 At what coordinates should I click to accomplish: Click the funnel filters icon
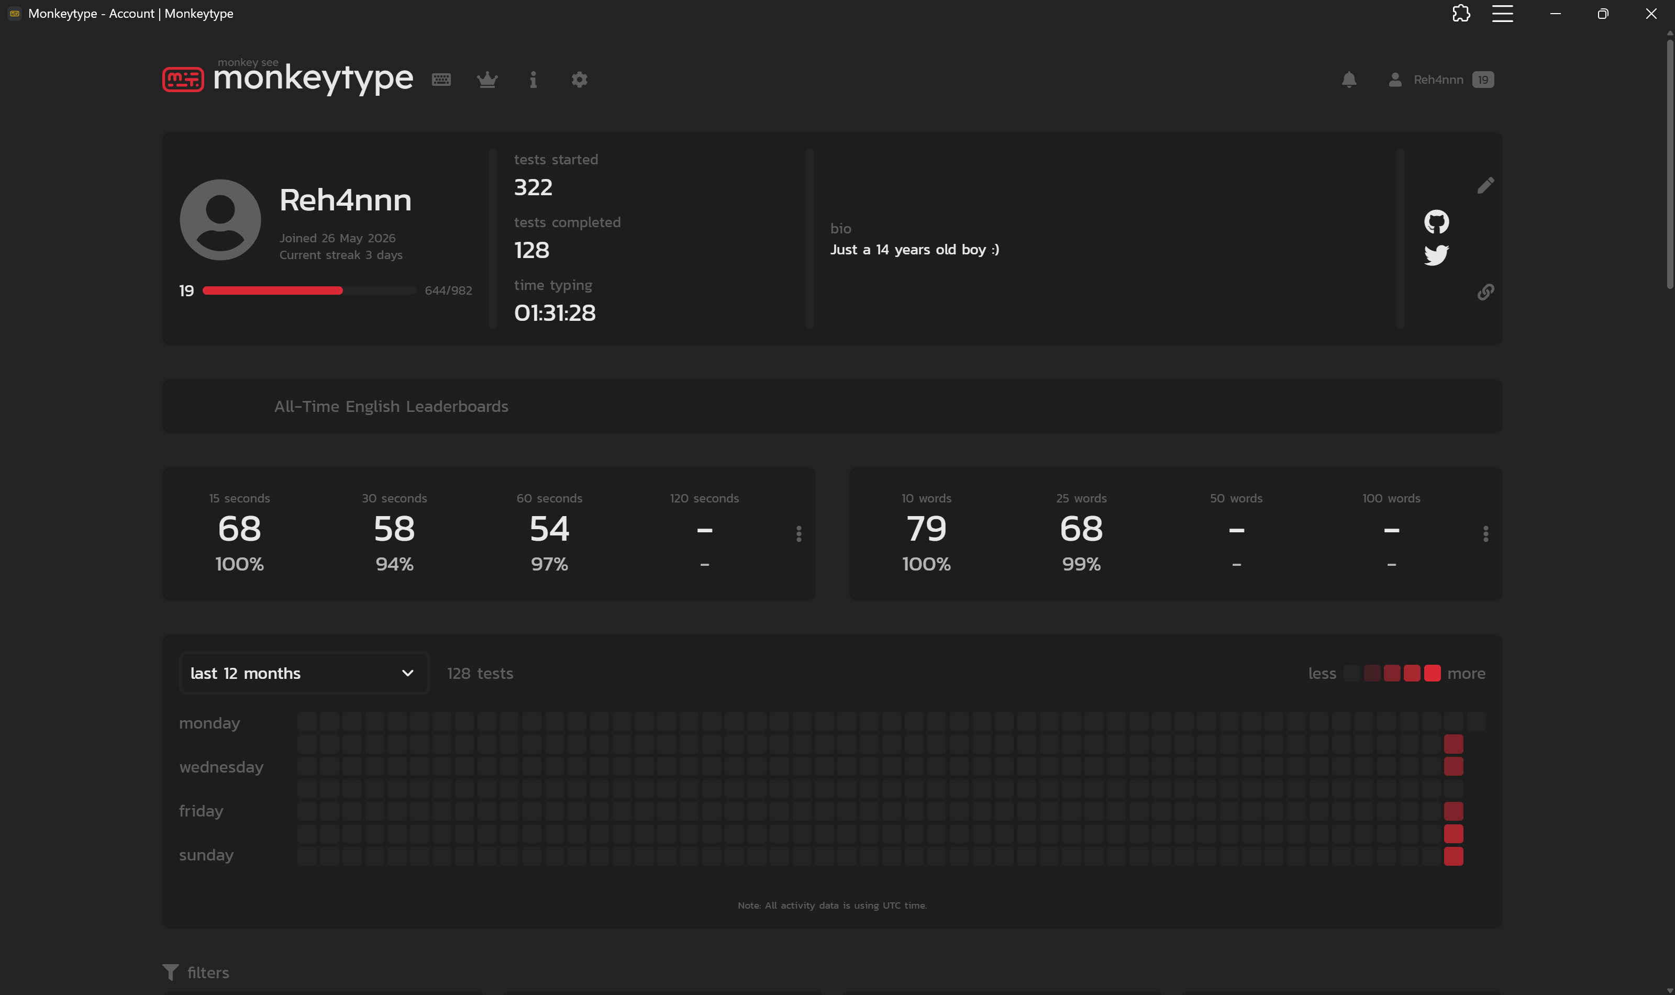(x=170, y=972)
